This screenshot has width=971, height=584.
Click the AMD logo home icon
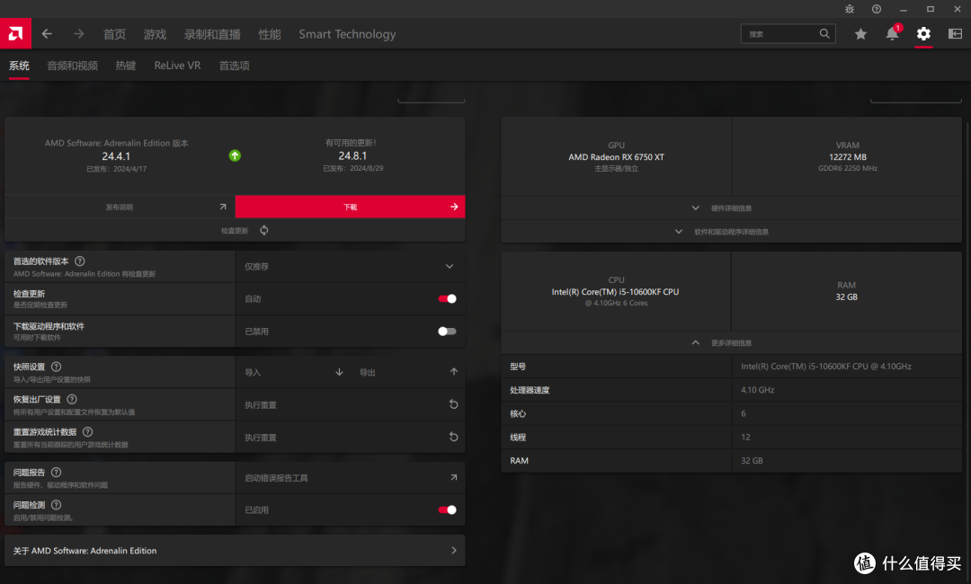[x=15, y=33]
